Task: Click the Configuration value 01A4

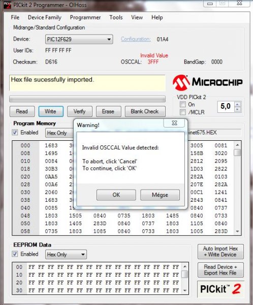Action: click(x=163, y=39)
